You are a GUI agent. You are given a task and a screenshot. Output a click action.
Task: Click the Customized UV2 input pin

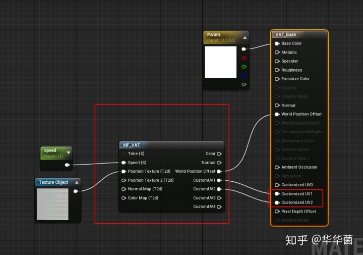[277, 202]
